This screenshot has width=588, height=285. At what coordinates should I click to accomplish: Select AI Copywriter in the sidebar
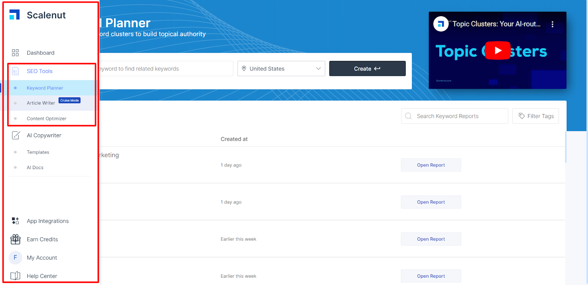pyautogui.click(x=44, y=135)
